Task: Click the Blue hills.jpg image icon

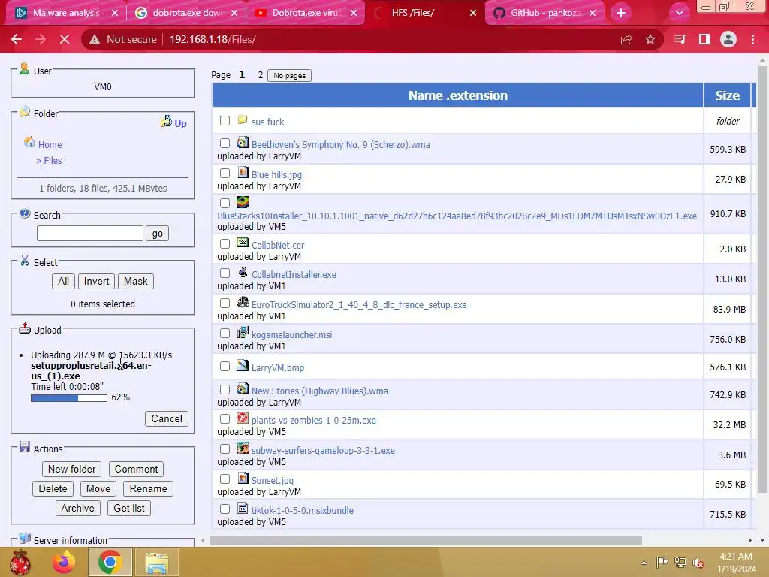Action: pos(243,172)
